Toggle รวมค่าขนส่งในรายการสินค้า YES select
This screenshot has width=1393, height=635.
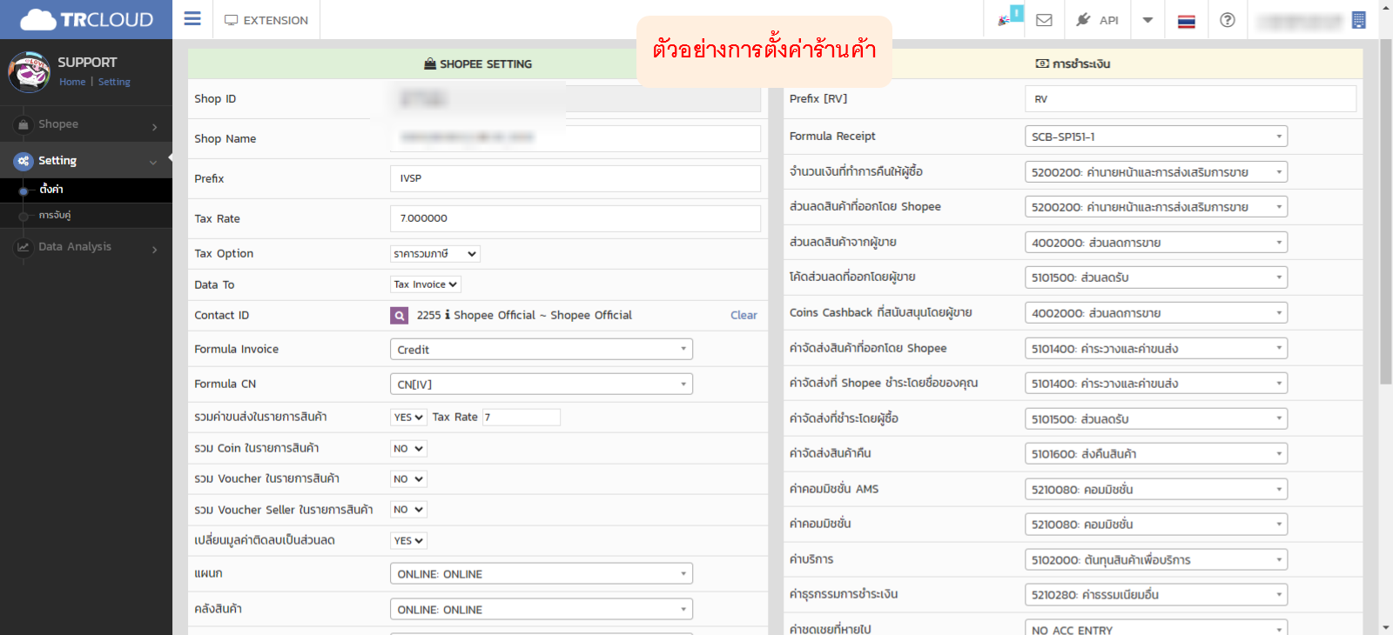408,418
